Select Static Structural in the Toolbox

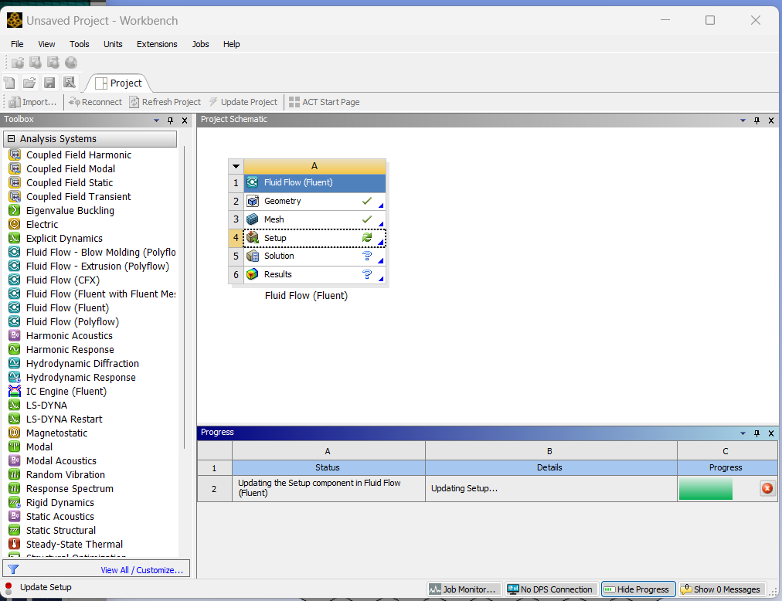(61, 530)
